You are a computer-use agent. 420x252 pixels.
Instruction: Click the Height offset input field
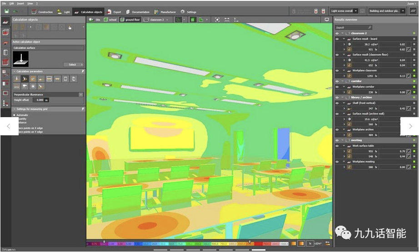[39, 100]
